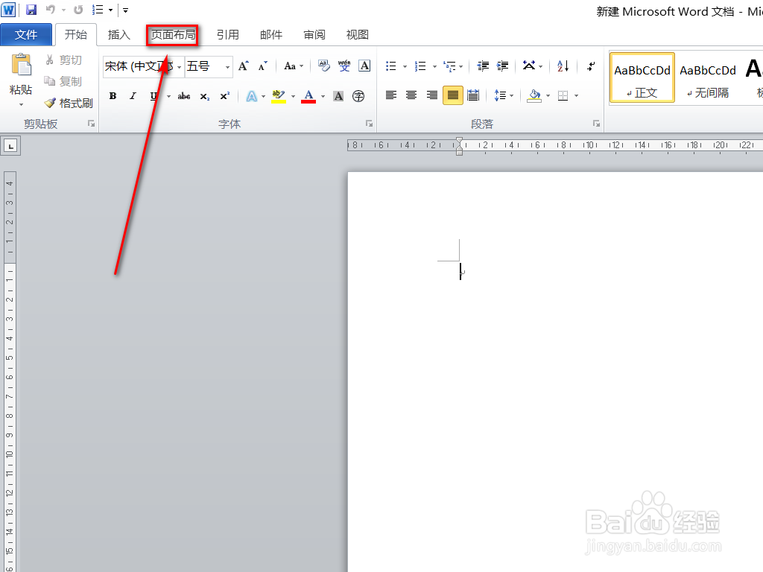This screenshot has width=763, height=572.
Task: Switch to the Insert (插入) tab
Action: tap(118, 34)
